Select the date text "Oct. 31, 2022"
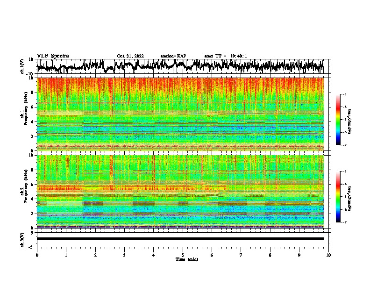 click(130, 56)
